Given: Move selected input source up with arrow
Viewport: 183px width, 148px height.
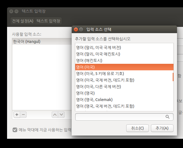Looking at the screenshot, I should point(55,115).
